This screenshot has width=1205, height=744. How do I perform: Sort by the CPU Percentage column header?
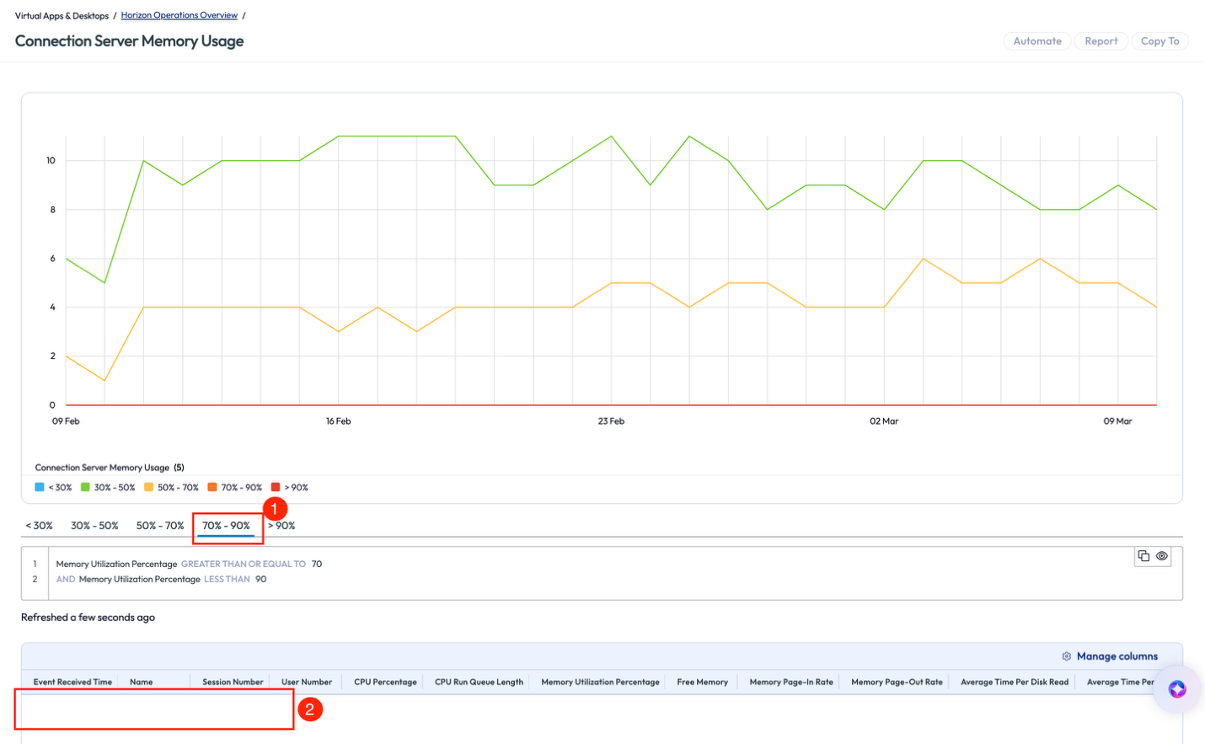[x=384, y=682]
